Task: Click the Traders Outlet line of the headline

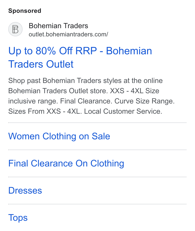Action: (x=41, y=64)
